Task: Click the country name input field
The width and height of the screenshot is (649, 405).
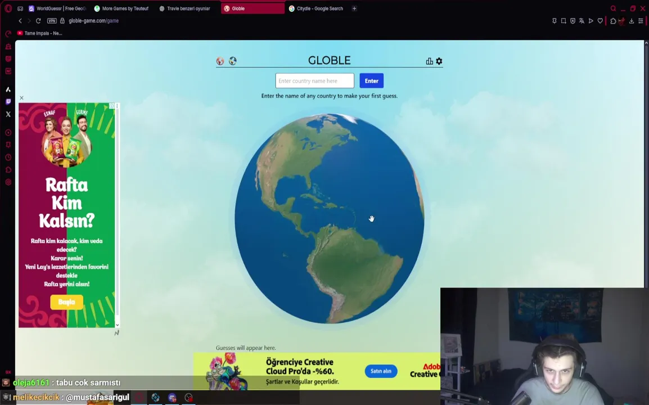Action: (x=314, y=81)
